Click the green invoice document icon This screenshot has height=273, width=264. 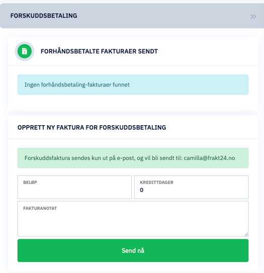click(25, 51)
